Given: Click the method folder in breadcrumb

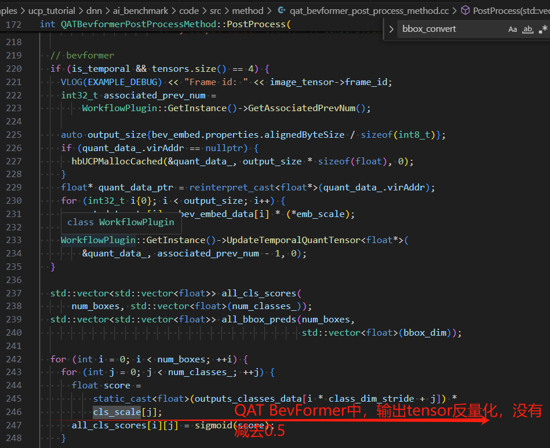Looking at the screenshot, I should click(247, 10).
